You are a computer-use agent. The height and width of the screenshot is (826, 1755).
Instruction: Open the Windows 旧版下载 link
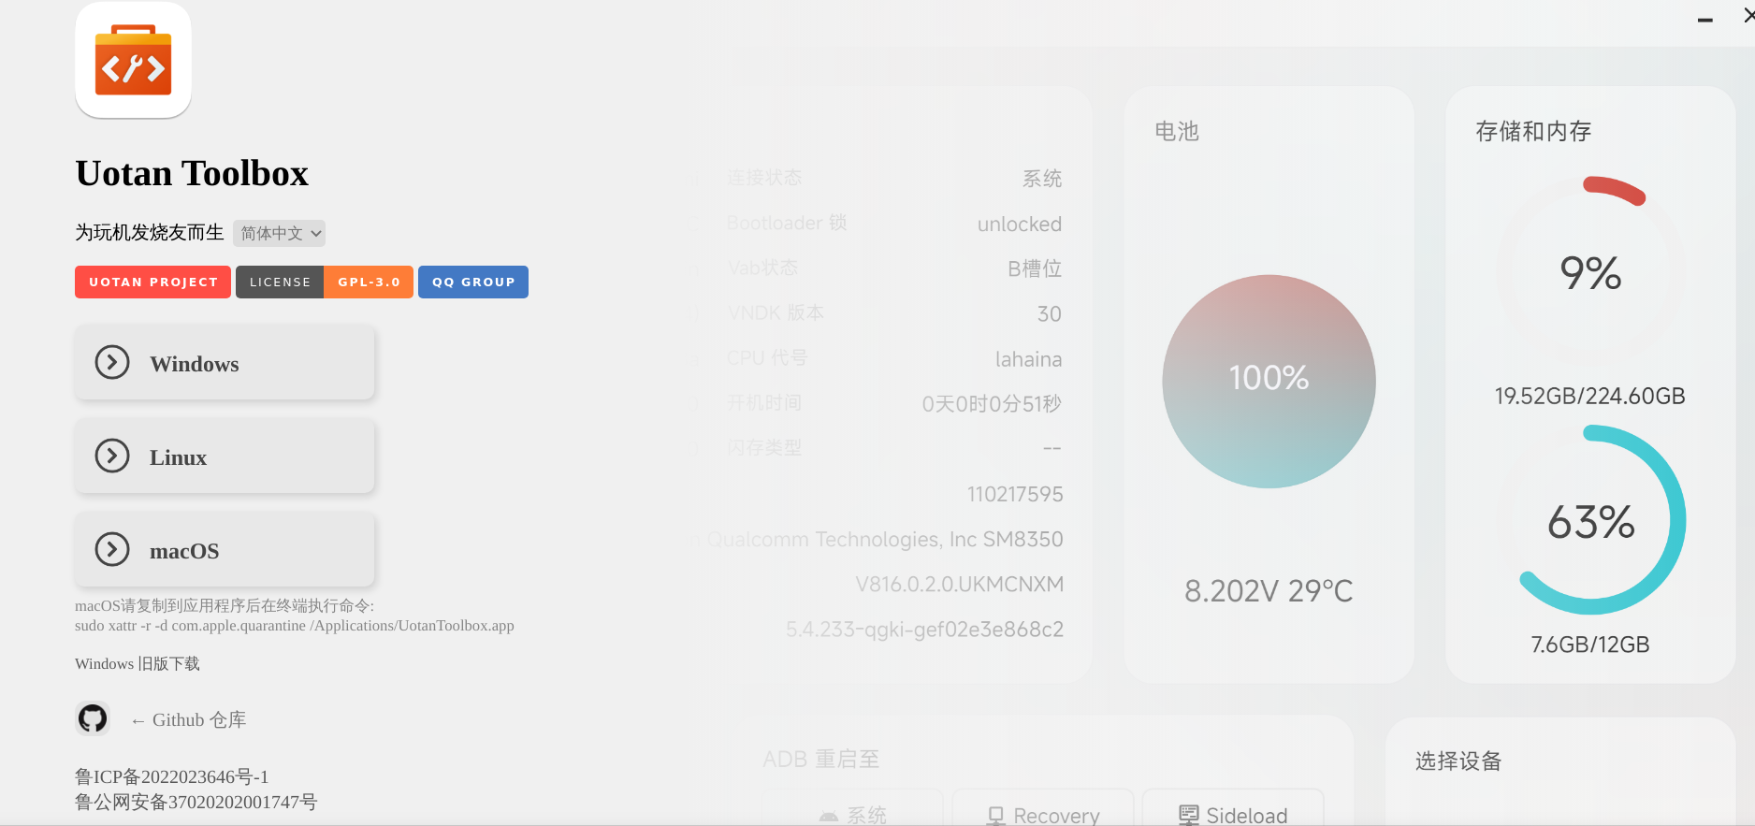pos(138,663)
